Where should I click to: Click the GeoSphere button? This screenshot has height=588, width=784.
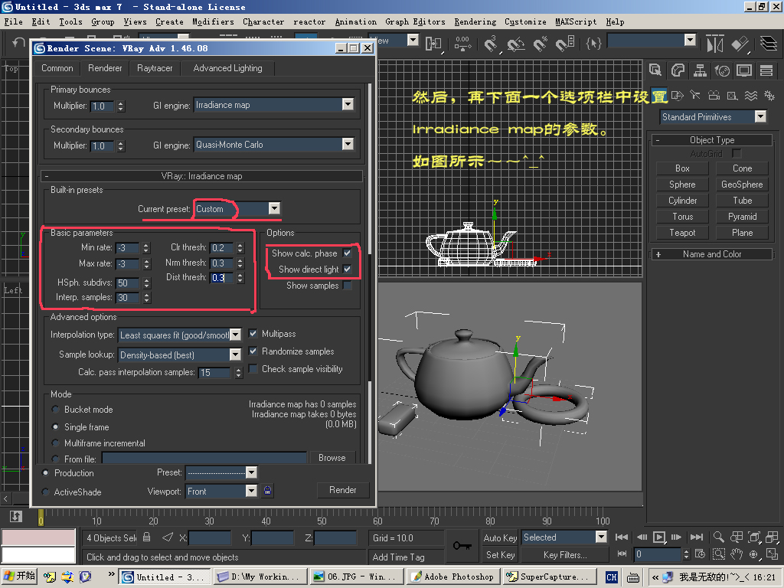tap(742, 185)
